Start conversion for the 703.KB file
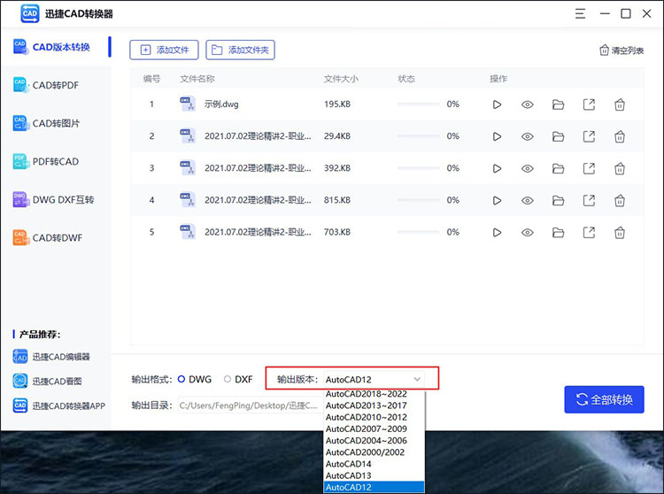Screen dimensions: 664x494 (497, 233)
